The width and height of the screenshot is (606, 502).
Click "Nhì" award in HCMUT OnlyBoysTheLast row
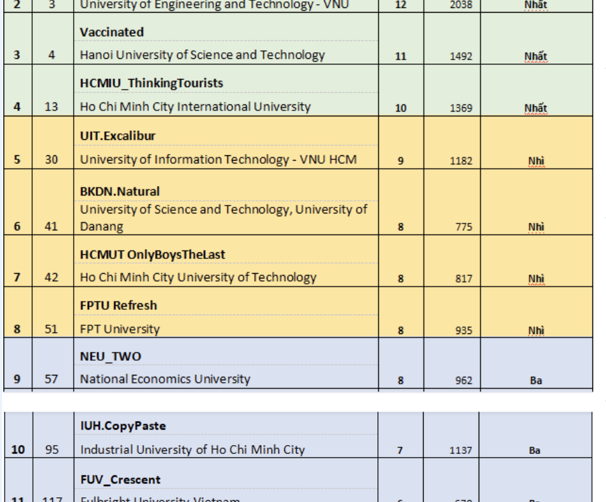(536, 278)
